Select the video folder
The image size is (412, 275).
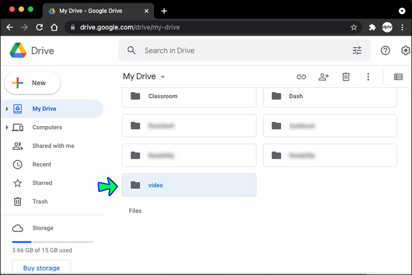pos(189,185)
